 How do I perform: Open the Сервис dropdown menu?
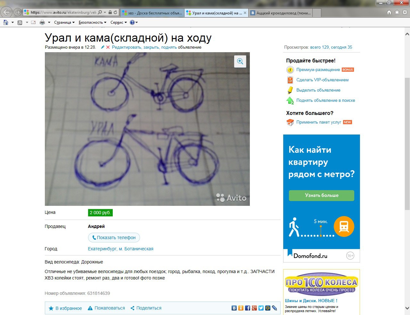119,22
